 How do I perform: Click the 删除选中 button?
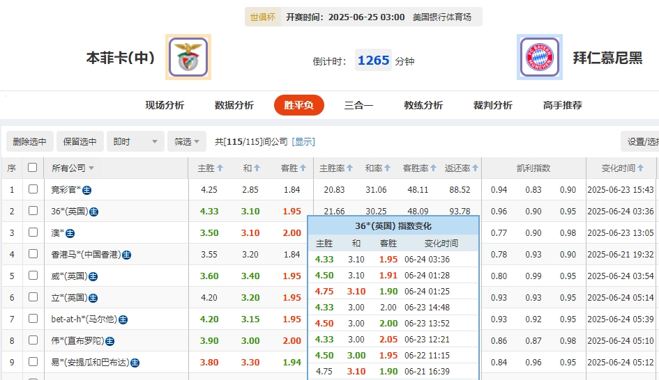coord(29,141)
